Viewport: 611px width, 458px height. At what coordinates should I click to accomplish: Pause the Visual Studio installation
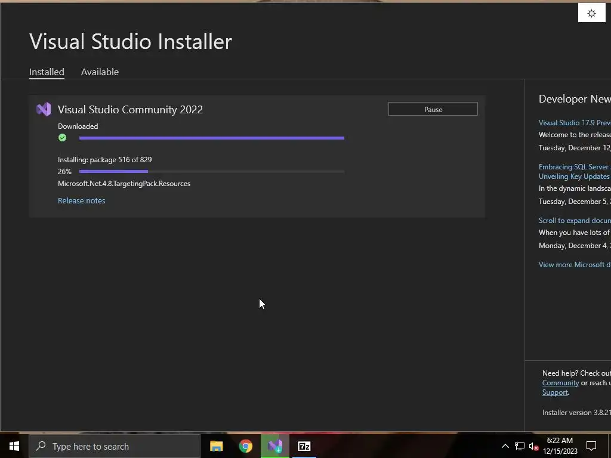coord(433,109)
